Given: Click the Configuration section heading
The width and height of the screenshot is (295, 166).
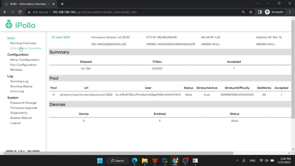Looking at the screenshot, I should point(18,55).
